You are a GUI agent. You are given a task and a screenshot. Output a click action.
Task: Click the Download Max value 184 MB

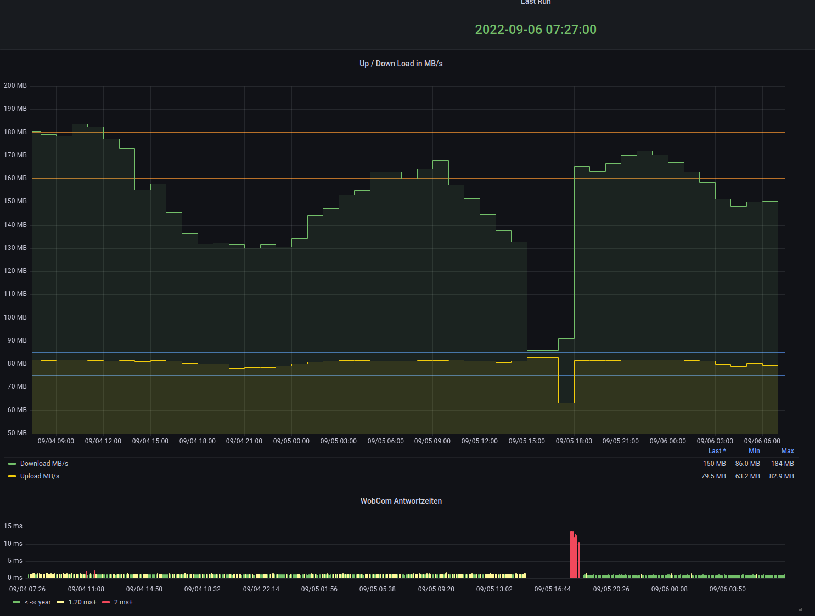tap(783, 464)
